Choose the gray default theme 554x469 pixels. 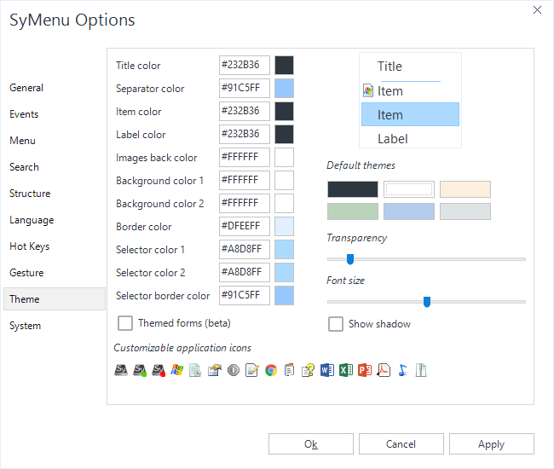point(465,211)
